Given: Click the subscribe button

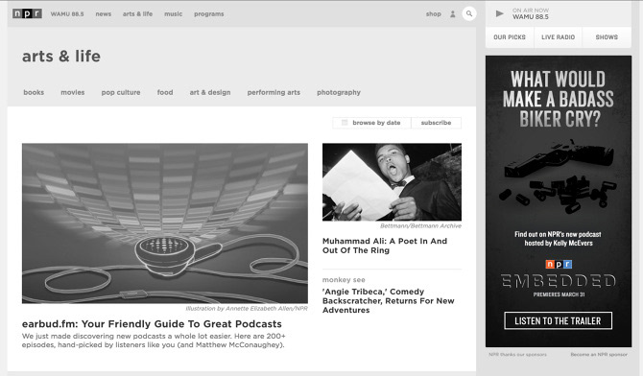Looking at the screenshot, I should click(436, 123).
